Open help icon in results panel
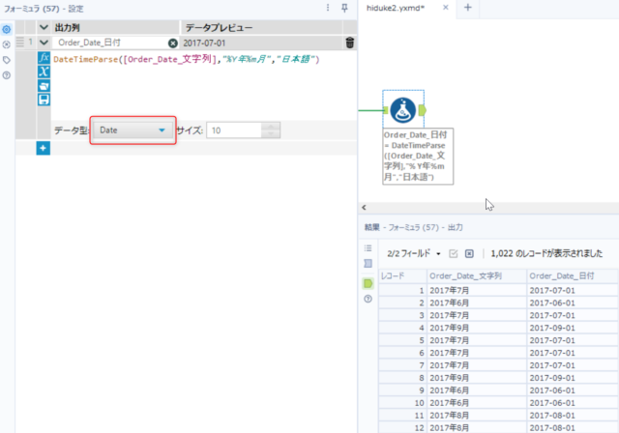This screenshot has height=433, width=619. click(368, 299)
